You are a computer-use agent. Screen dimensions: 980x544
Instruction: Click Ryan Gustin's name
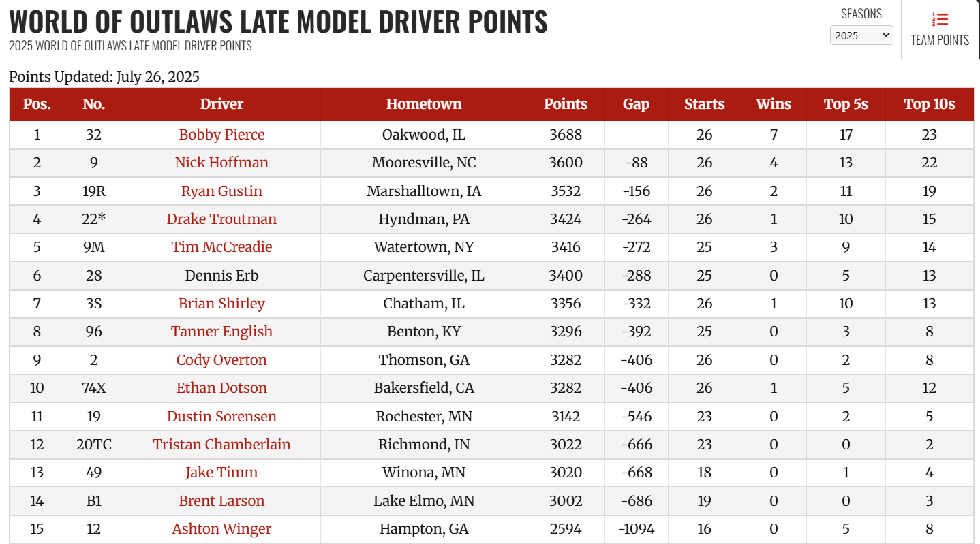click(x=221, y=191)
